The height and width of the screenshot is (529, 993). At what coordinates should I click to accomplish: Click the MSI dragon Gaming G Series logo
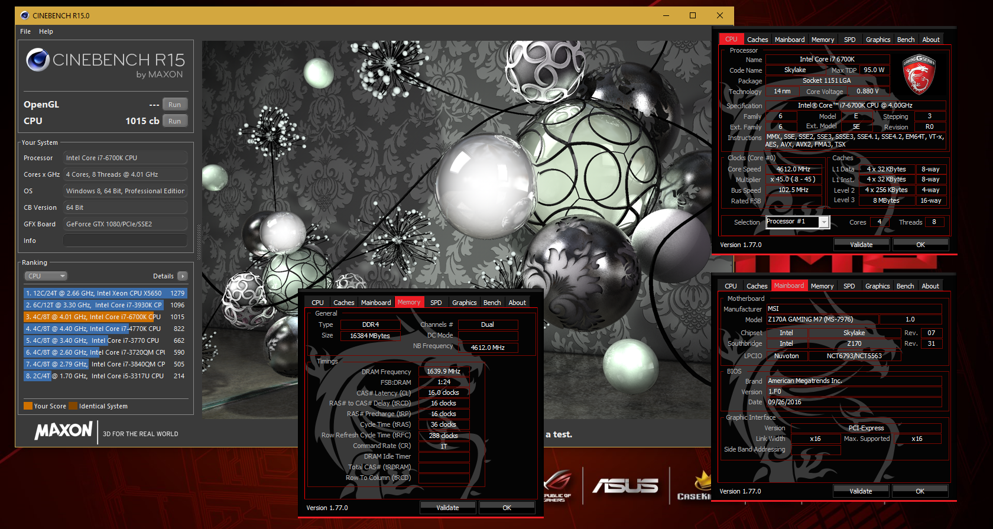[919, 75]
